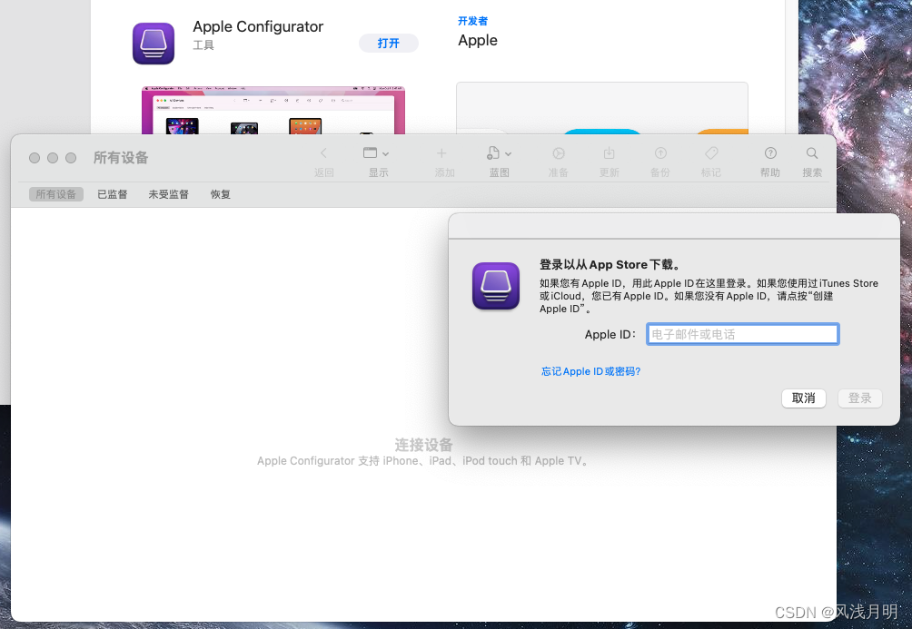Open Apple Configurator via 打开 button
The width and height of the screenshot is (912, 629).
(388, 43)
